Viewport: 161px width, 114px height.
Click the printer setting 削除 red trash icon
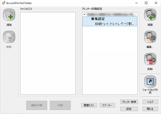150,59
